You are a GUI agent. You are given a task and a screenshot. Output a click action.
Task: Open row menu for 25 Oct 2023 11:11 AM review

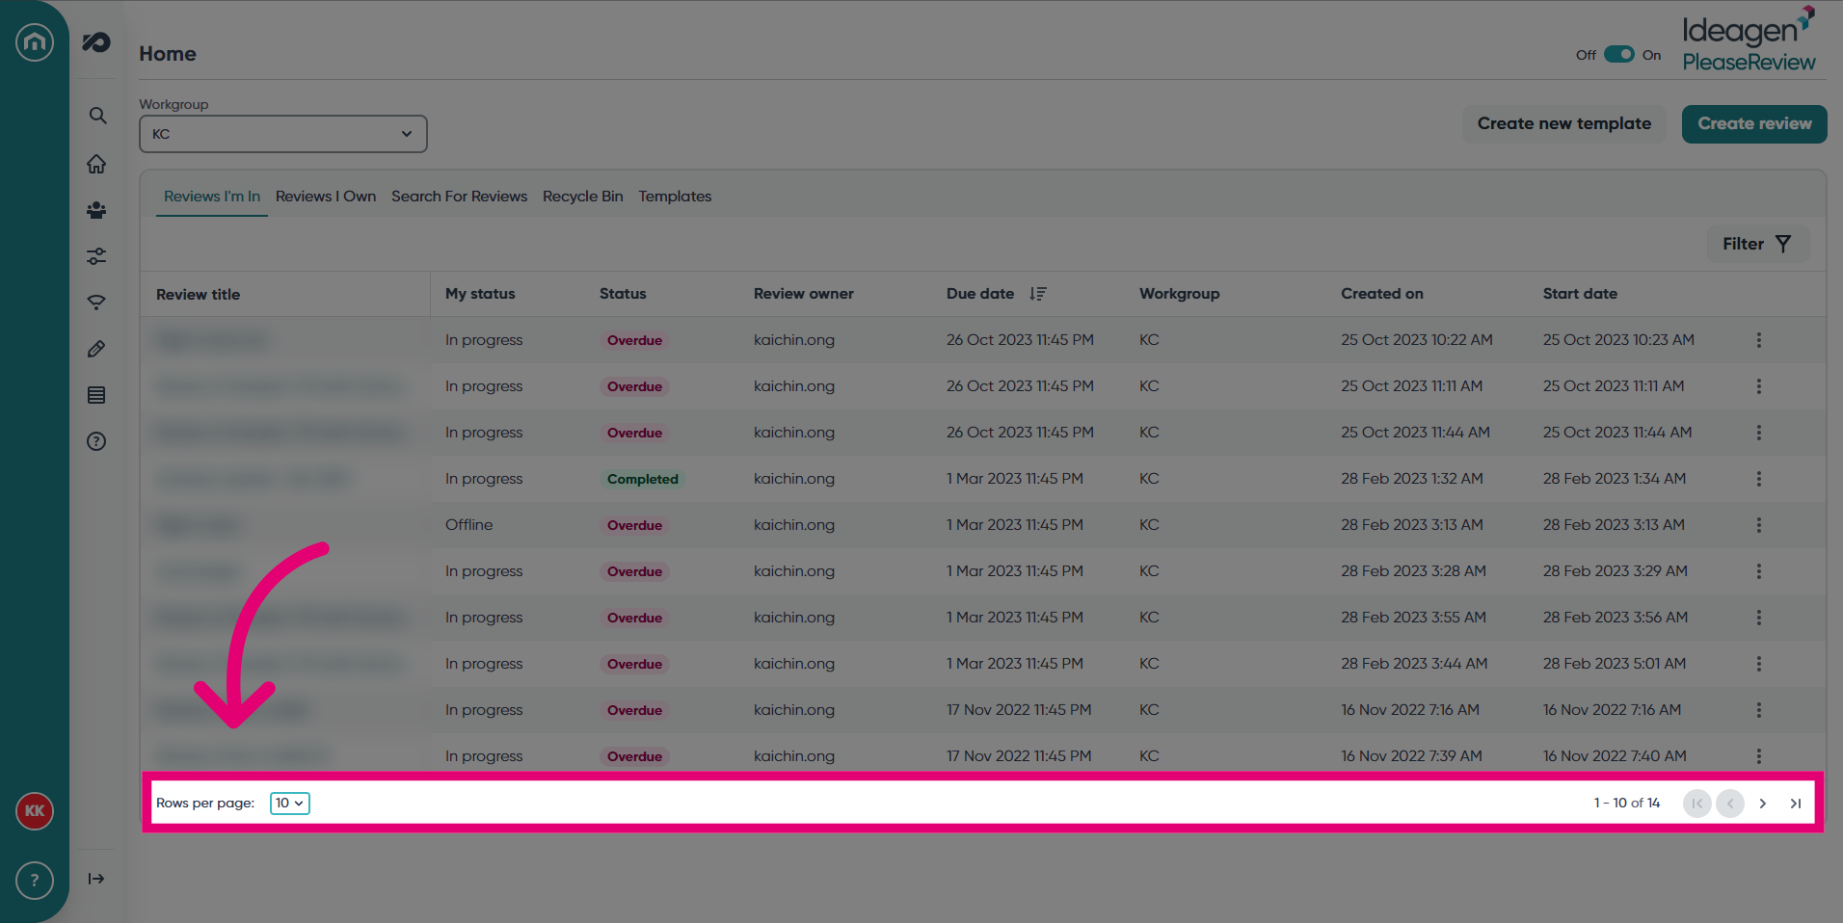coord(1759,386)
